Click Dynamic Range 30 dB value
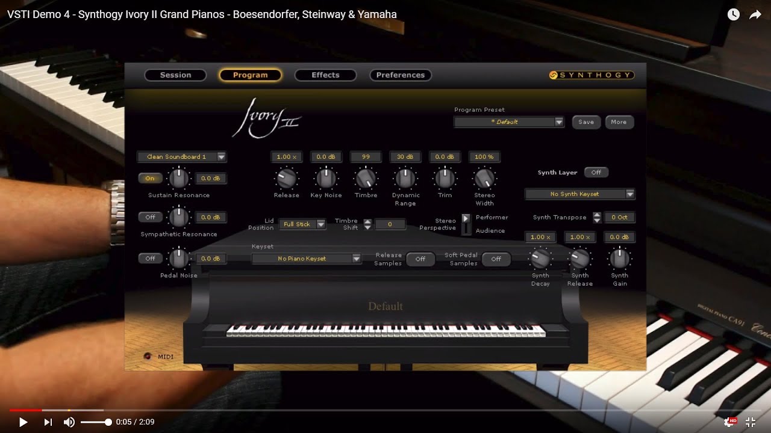 pyautogui.click(x=405, y=157)
